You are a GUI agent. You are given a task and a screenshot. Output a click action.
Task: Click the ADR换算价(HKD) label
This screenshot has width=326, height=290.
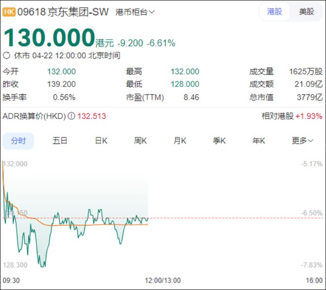point(34,116)
